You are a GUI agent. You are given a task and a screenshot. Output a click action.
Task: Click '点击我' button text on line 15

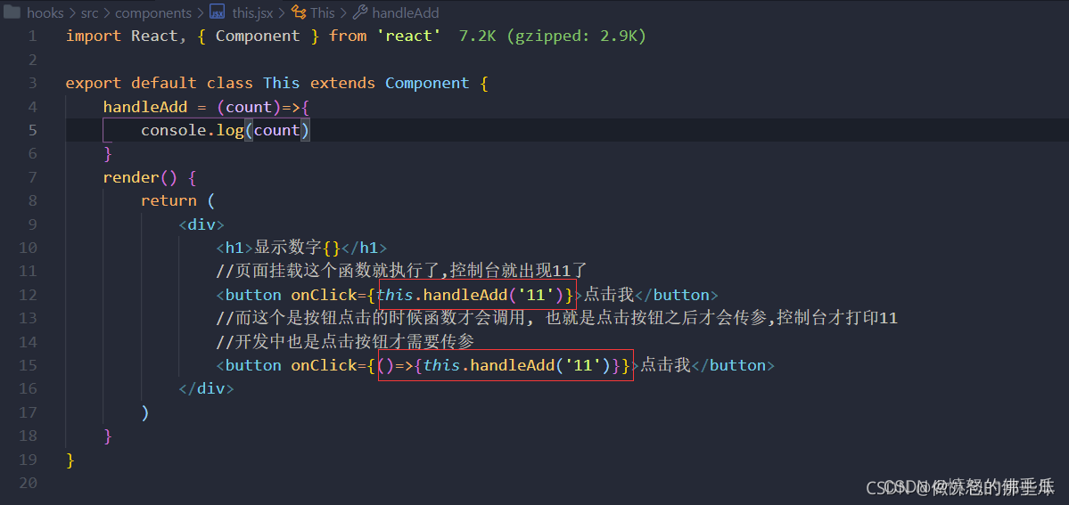665,365
